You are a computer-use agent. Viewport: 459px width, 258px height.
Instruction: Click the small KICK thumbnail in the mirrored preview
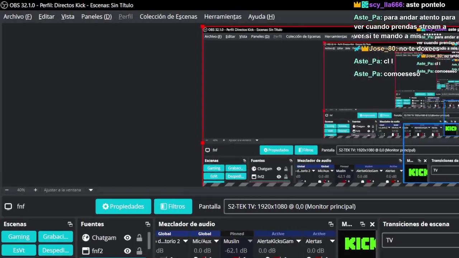[x=418, y=172]
